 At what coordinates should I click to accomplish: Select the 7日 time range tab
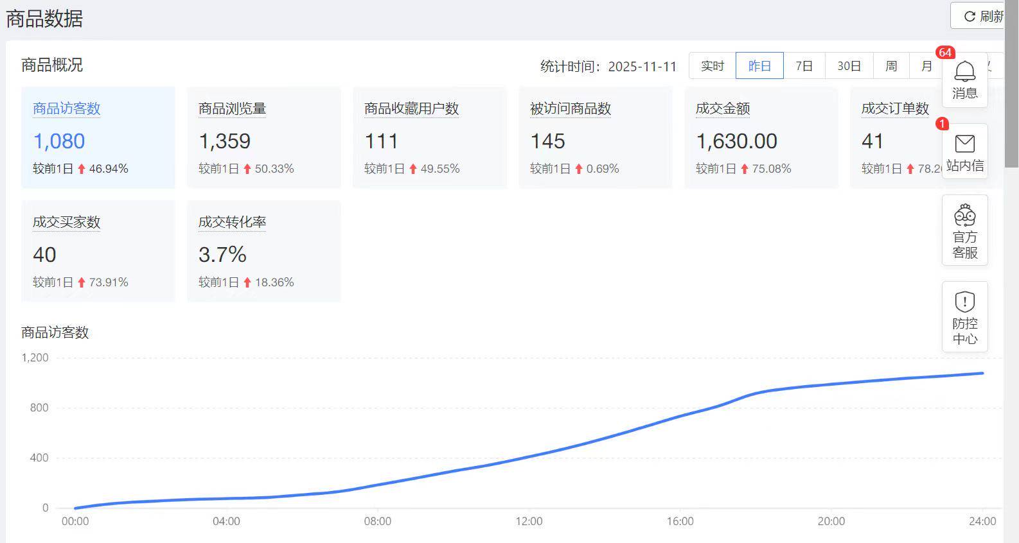click(x=804, y=66)
